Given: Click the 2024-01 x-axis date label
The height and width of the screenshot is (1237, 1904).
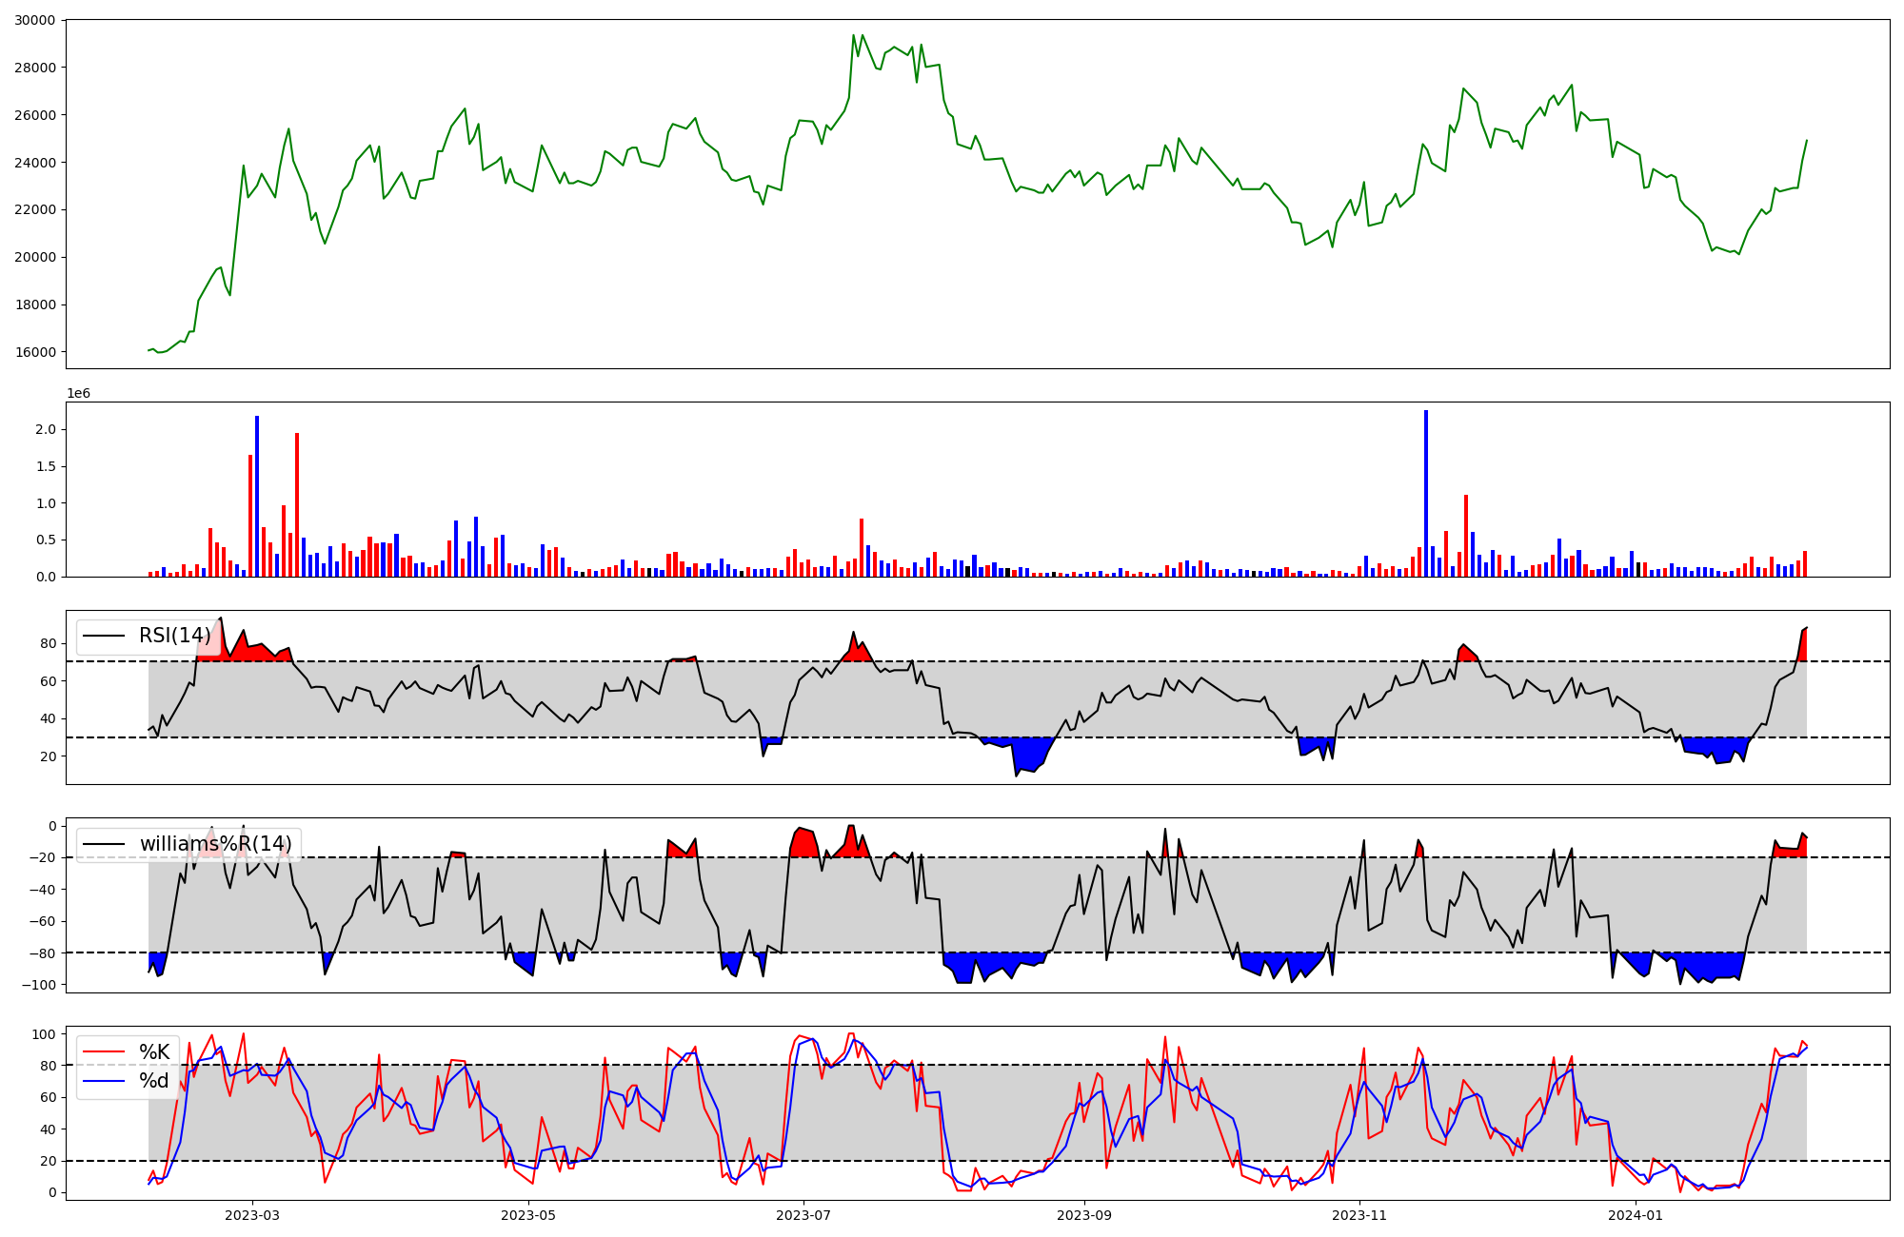Looking at the screenshot, I should pyautogui.click(x=1636, y=1215).
